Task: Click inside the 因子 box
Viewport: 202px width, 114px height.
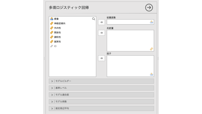Action: click(x=130, y=66)
